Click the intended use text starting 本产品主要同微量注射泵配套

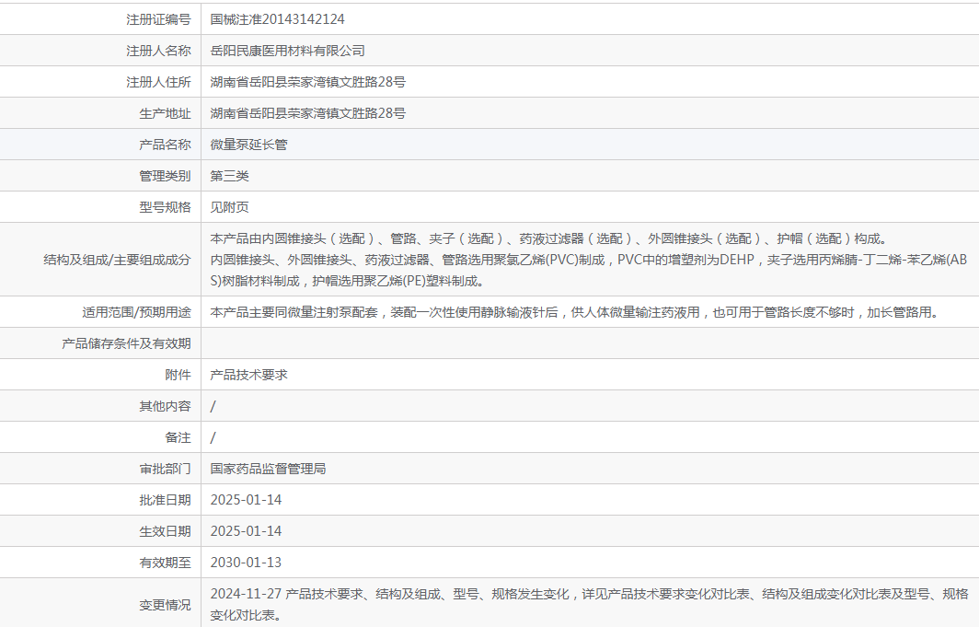(574, 312)
